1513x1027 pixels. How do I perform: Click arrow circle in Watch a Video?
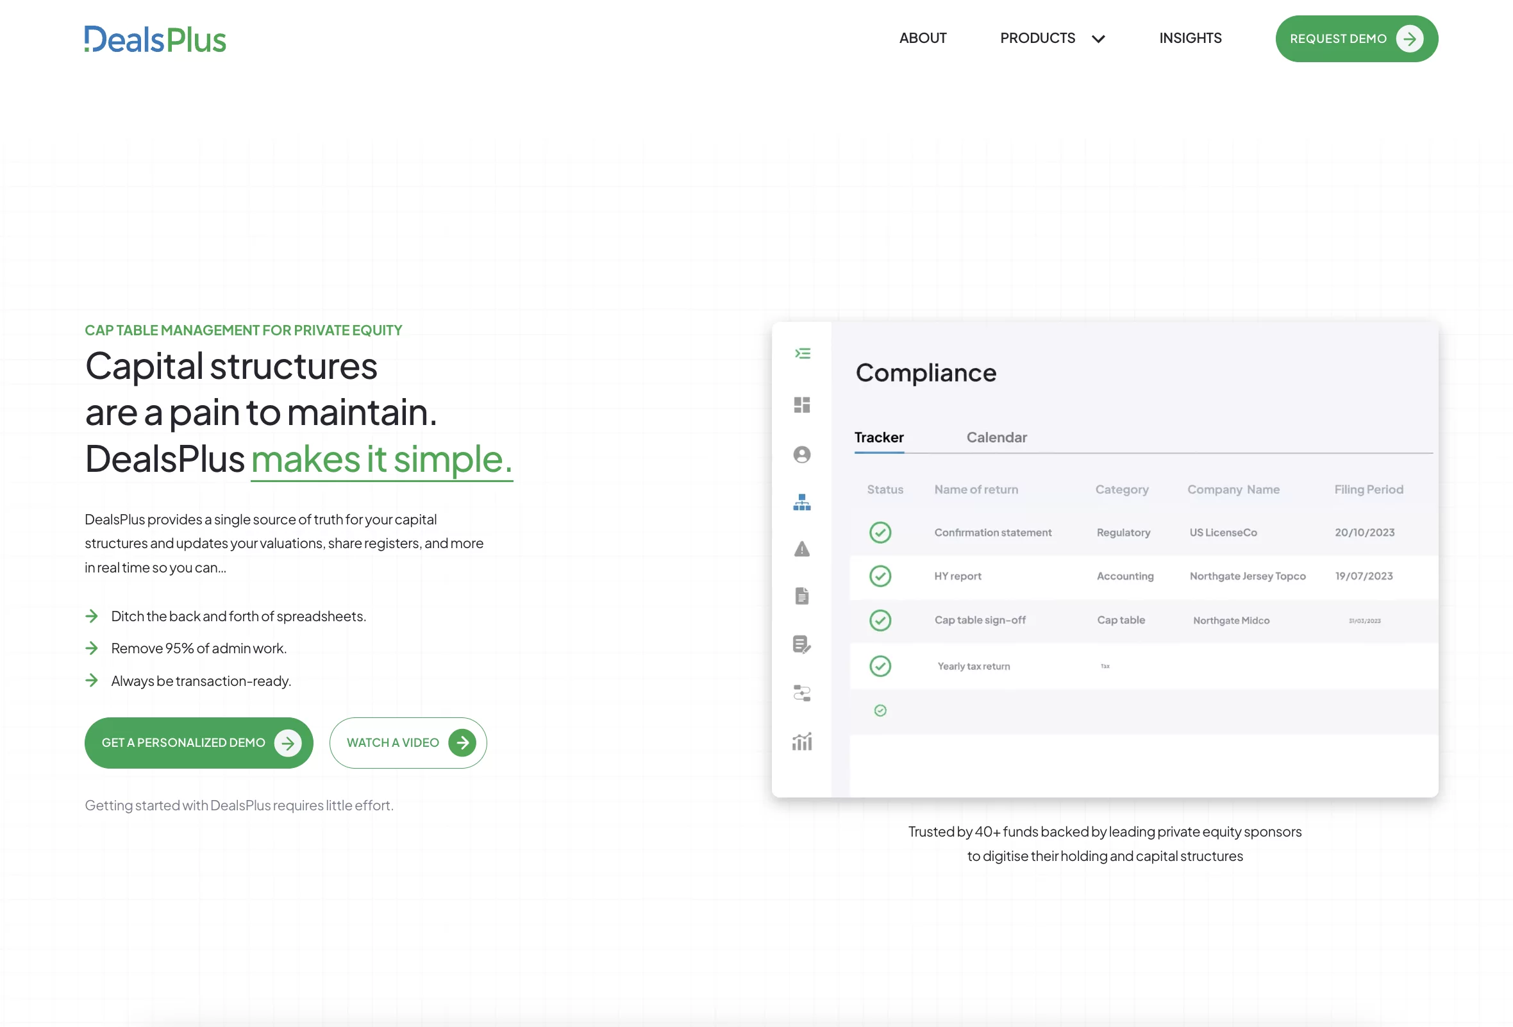[462, 742]
